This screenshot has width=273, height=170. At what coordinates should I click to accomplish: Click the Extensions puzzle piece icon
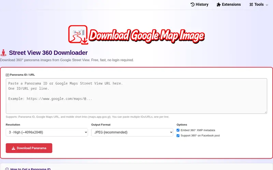point(219,4)
